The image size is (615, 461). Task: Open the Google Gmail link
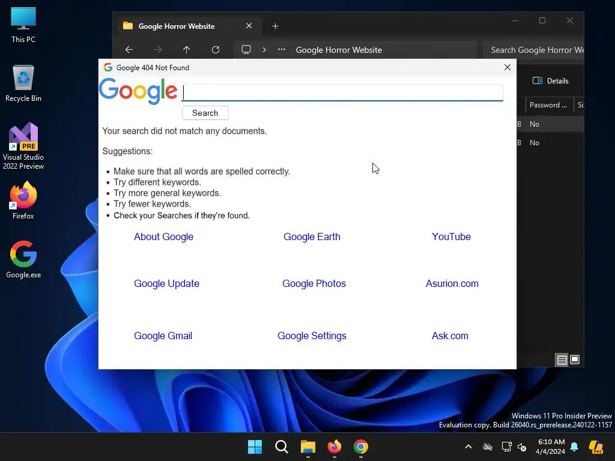pos(163,336)
